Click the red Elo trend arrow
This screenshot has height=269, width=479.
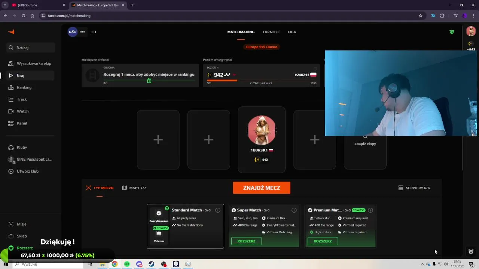(x=234, y=75)
